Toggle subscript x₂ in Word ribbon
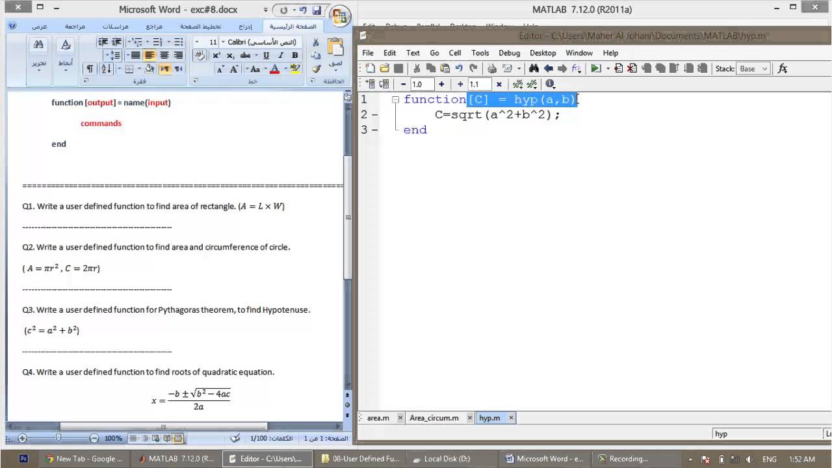The image size is (832, 468). (x=230, y=55)
